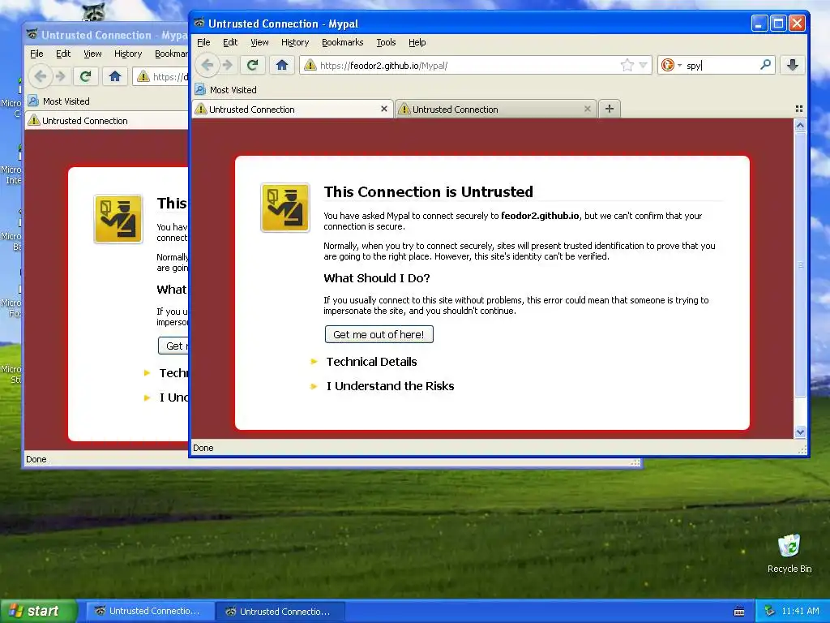Go back in the front Mypal window
830x623 pixels.
(207, 65)
